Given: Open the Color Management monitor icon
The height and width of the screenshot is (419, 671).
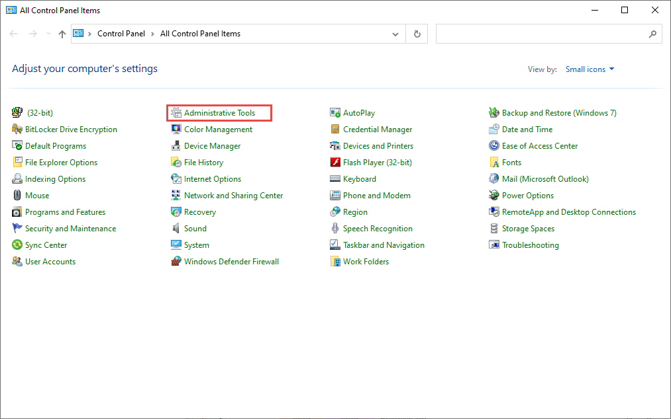Looking at the screenshot, I should point(176,130).
